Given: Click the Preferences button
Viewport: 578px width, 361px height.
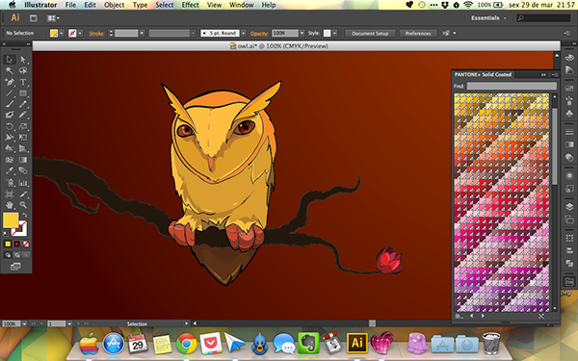Looking at the screenshot, I should [x=418, y=33].
